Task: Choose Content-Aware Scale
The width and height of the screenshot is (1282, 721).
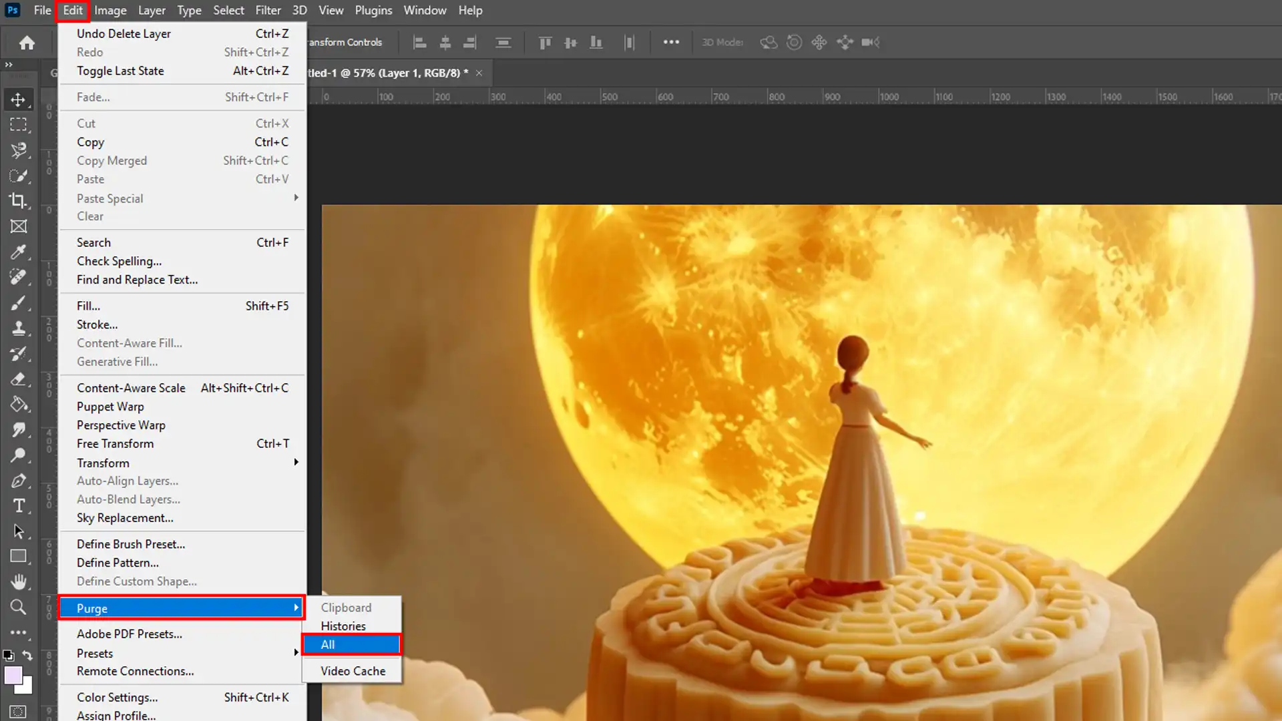Action: point(182,388)
